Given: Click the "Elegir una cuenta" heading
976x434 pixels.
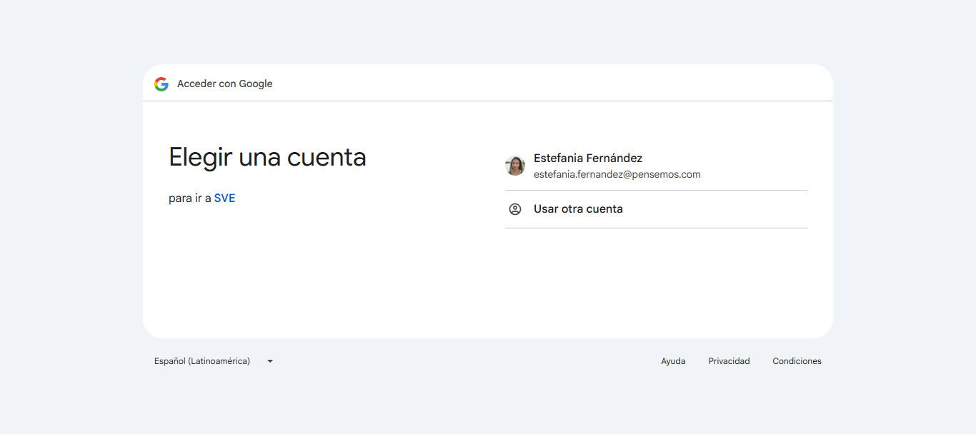Looking at the screenshot, I should coord(267,157).
